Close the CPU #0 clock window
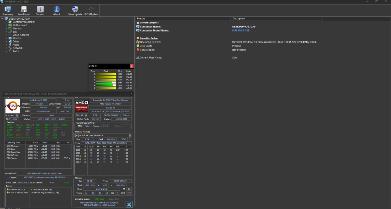The height and width of the screenshot is (209, 391). pyautogui.click(x=132, y=66)
